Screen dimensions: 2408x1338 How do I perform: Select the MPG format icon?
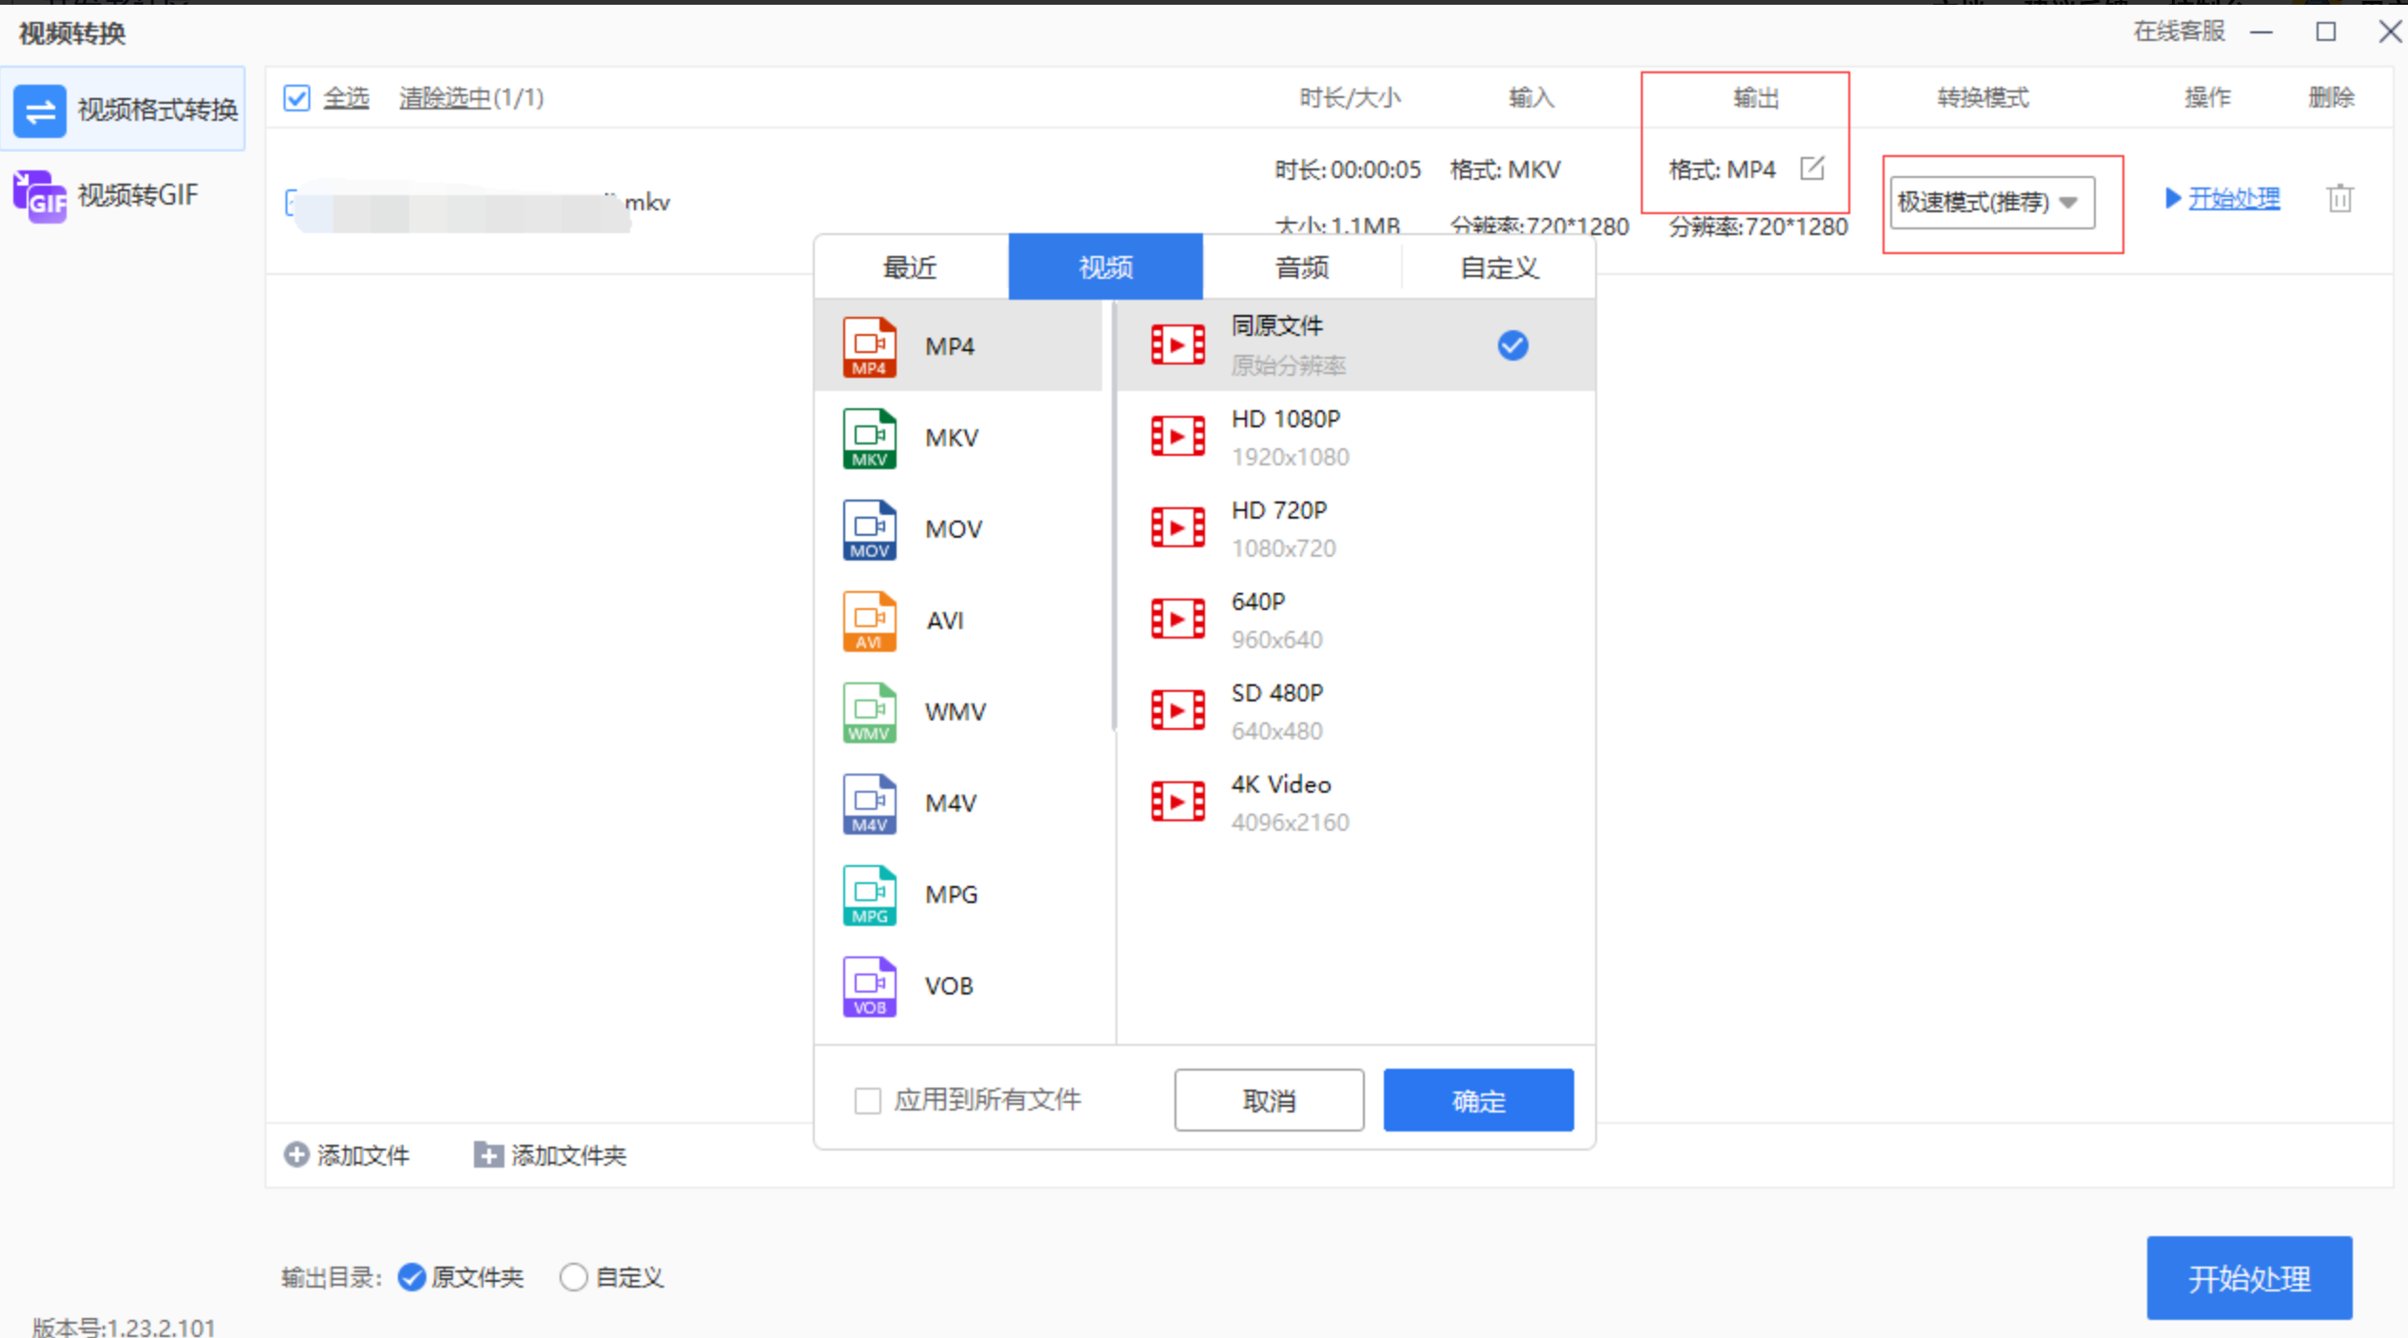click(x=869, y=895)
